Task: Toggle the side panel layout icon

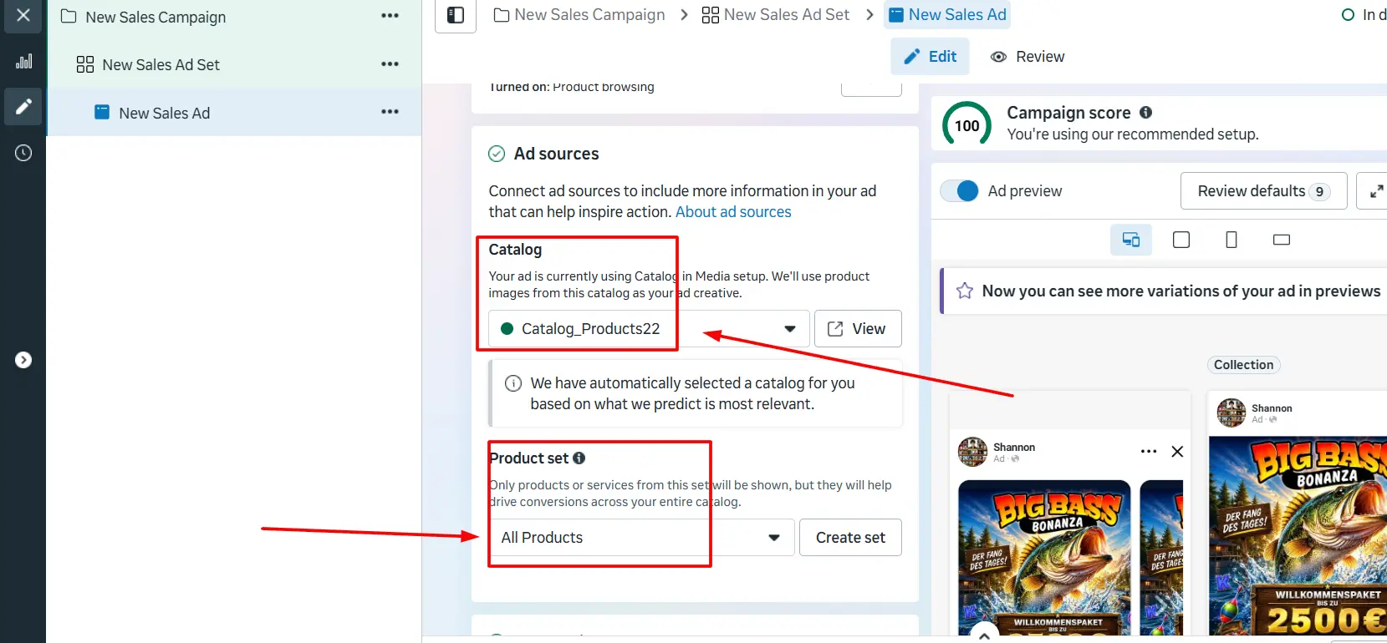Action: 456,15
